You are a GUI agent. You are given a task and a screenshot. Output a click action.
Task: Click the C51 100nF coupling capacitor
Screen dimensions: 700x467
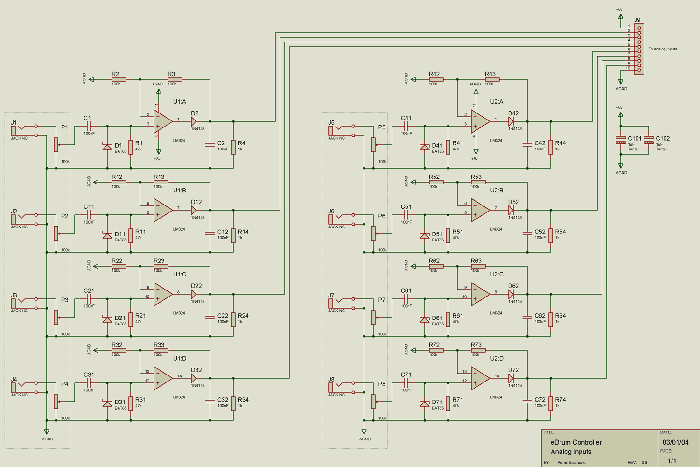click(406, 216)
